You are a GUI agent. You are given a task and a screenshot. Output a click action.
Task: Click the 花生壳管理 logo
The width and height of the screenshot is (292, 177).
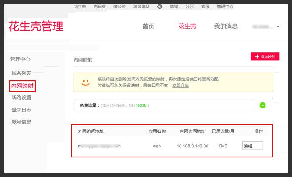tap(36, 26)
